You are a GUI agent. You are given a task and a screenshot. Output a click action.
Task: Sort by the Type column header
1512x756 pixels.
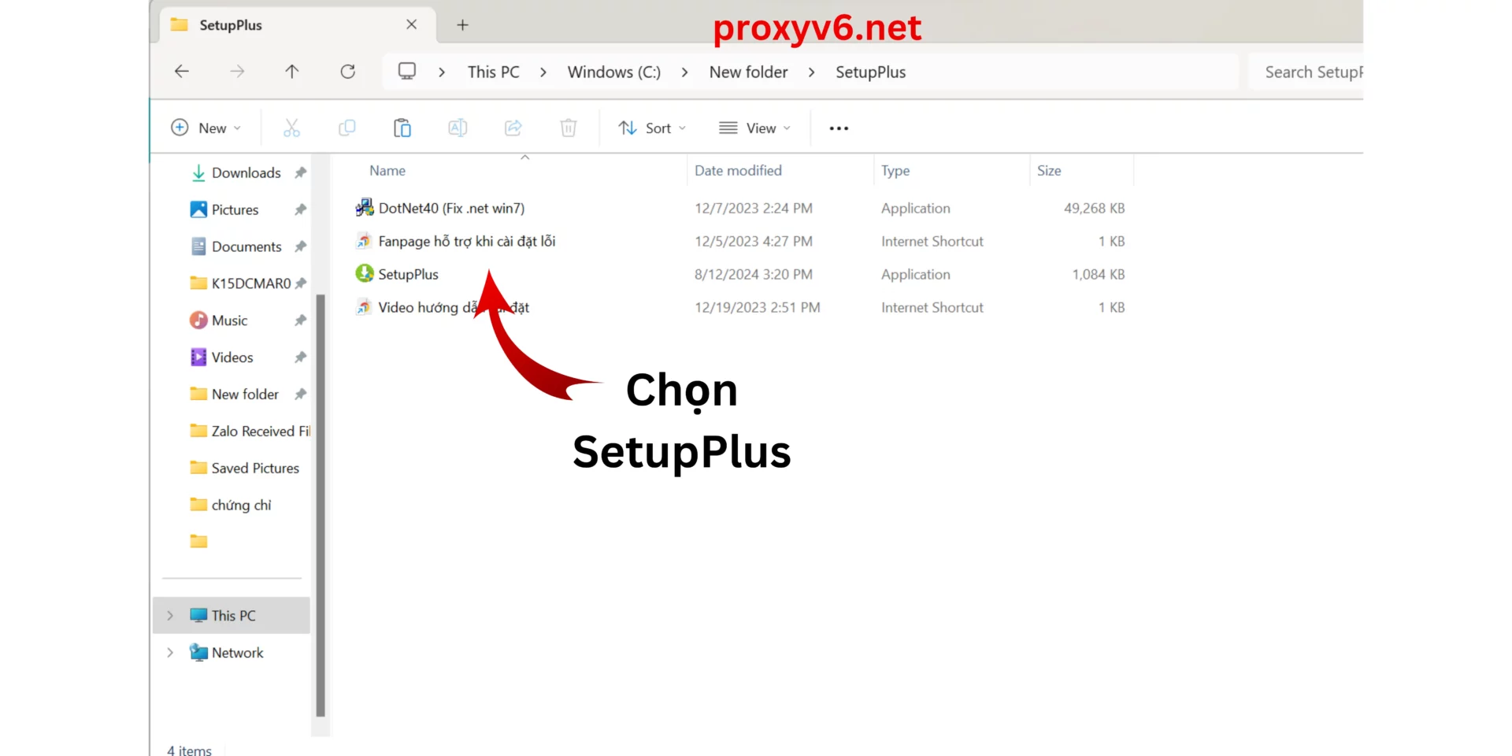point(895,170)
